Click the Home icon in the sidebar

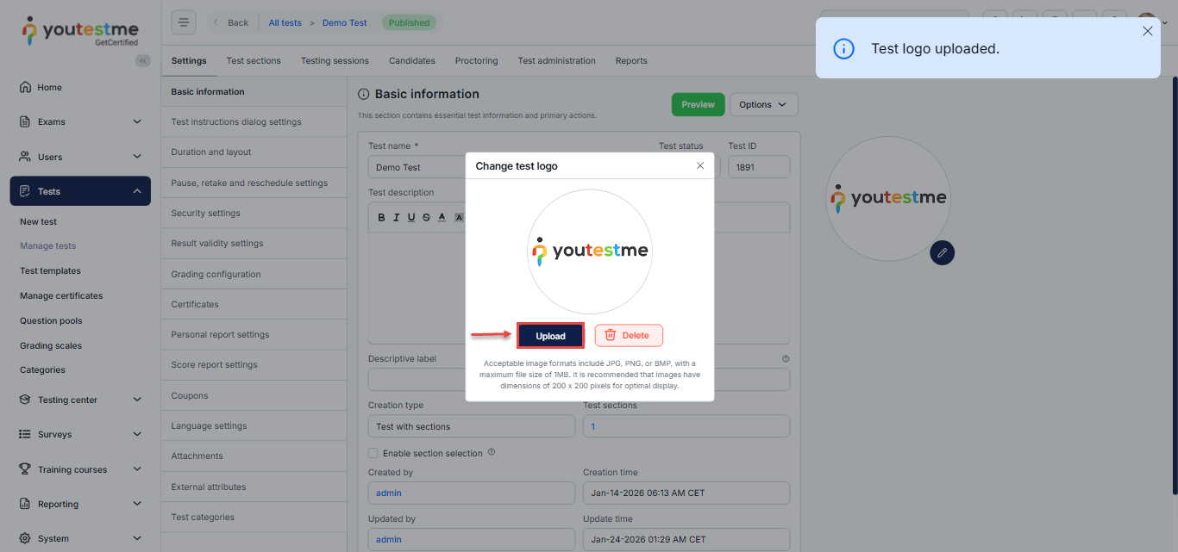[x=25, y=87]
